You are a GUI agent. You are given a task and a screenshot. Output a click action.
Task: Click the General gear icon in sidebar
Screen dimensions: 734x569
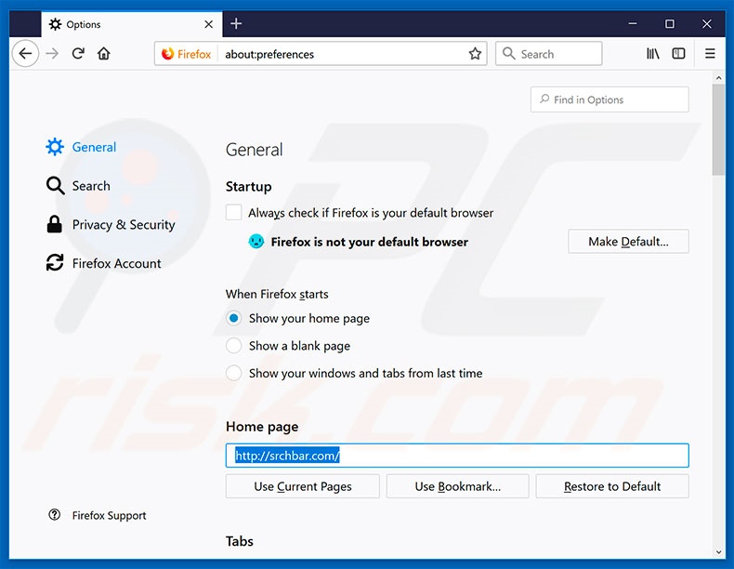point(55,147)
